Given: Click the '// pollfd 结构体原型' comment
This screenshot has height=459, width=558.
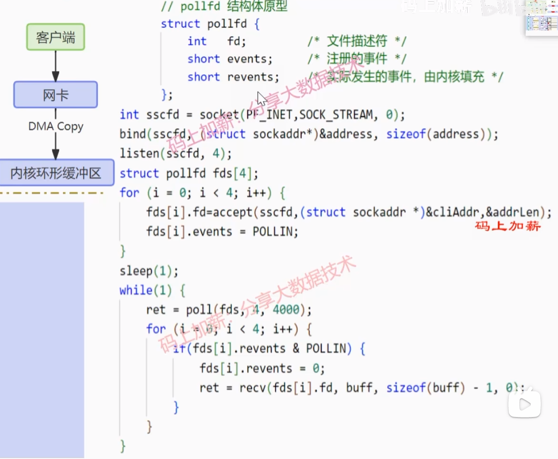Looking at the screenshot, I should [224, 6].
